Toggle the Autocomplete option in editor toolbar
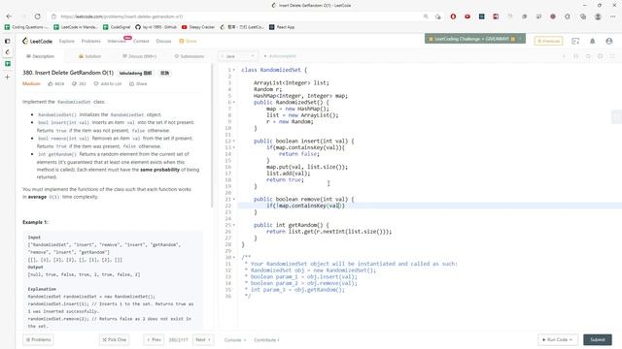 coord(280,56)
